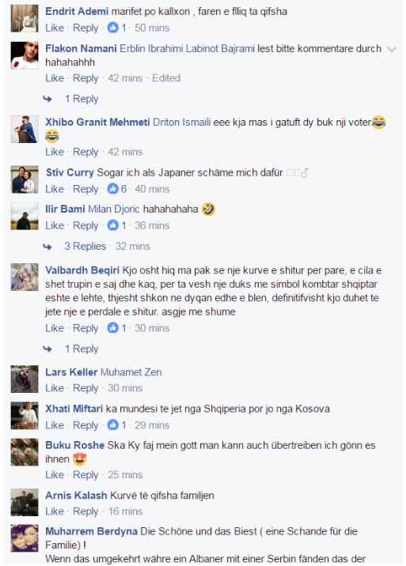Expand the 3 Replies thread under Ilir Bami
Viewport: 406px width, 566px height.
click(85, 247)
